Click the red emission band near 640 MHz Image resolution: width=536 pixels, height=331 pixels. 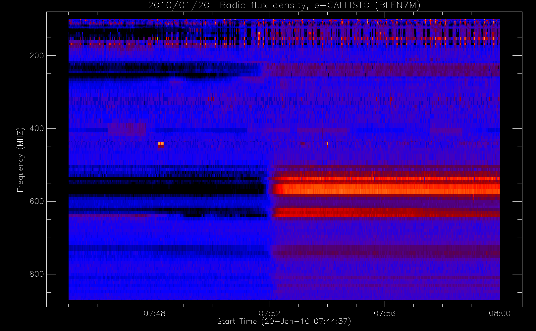tap(387, 213)
